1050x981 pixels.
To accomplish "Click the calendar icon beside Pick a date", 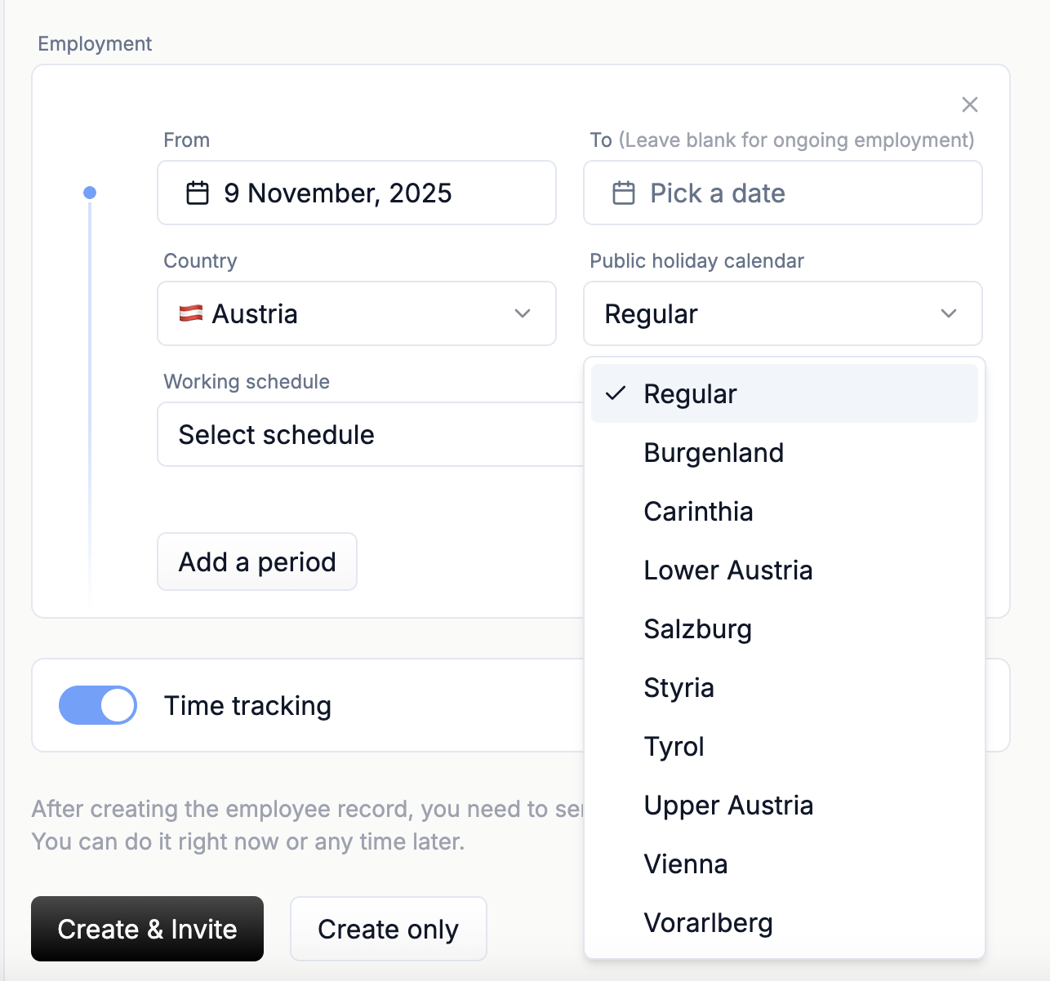I will [x=624, y=193].
